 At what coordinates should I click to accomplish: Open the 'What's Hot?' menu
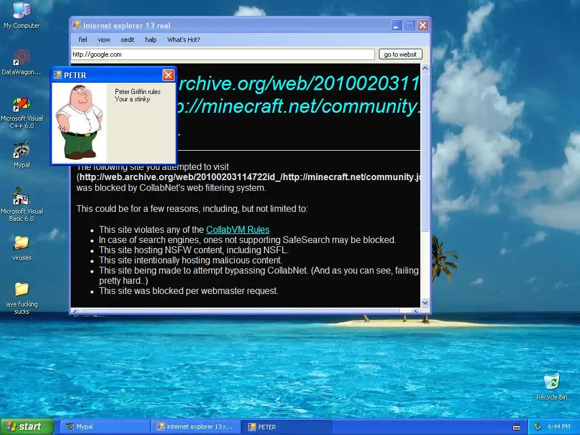(x=184, y=40)
